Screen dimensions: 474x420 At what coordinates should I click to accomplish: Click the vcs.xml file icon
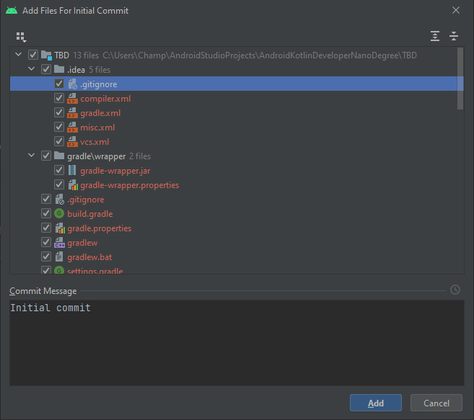(x=72, y=142)
